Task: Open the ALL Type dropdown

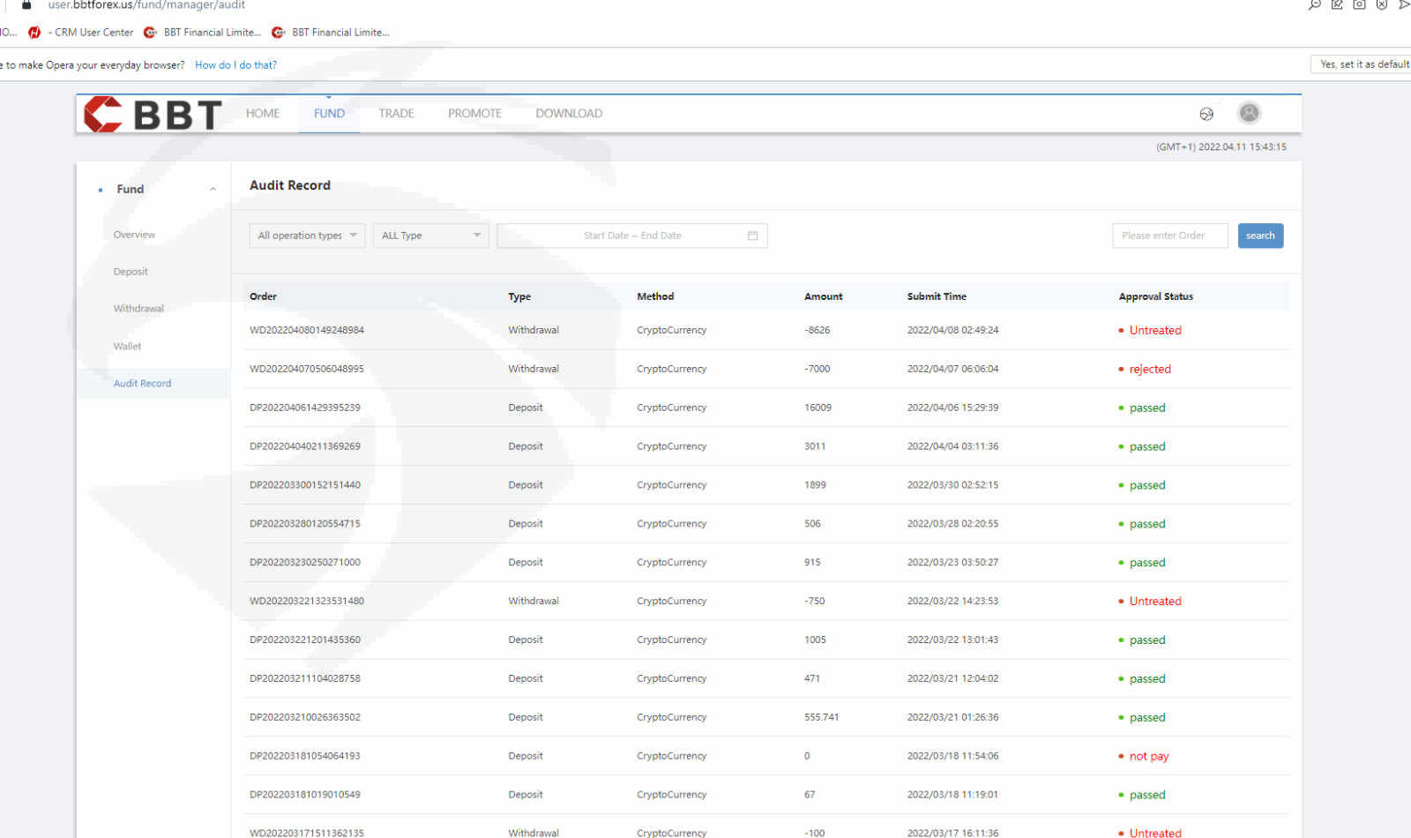Action: coord(430,236)
